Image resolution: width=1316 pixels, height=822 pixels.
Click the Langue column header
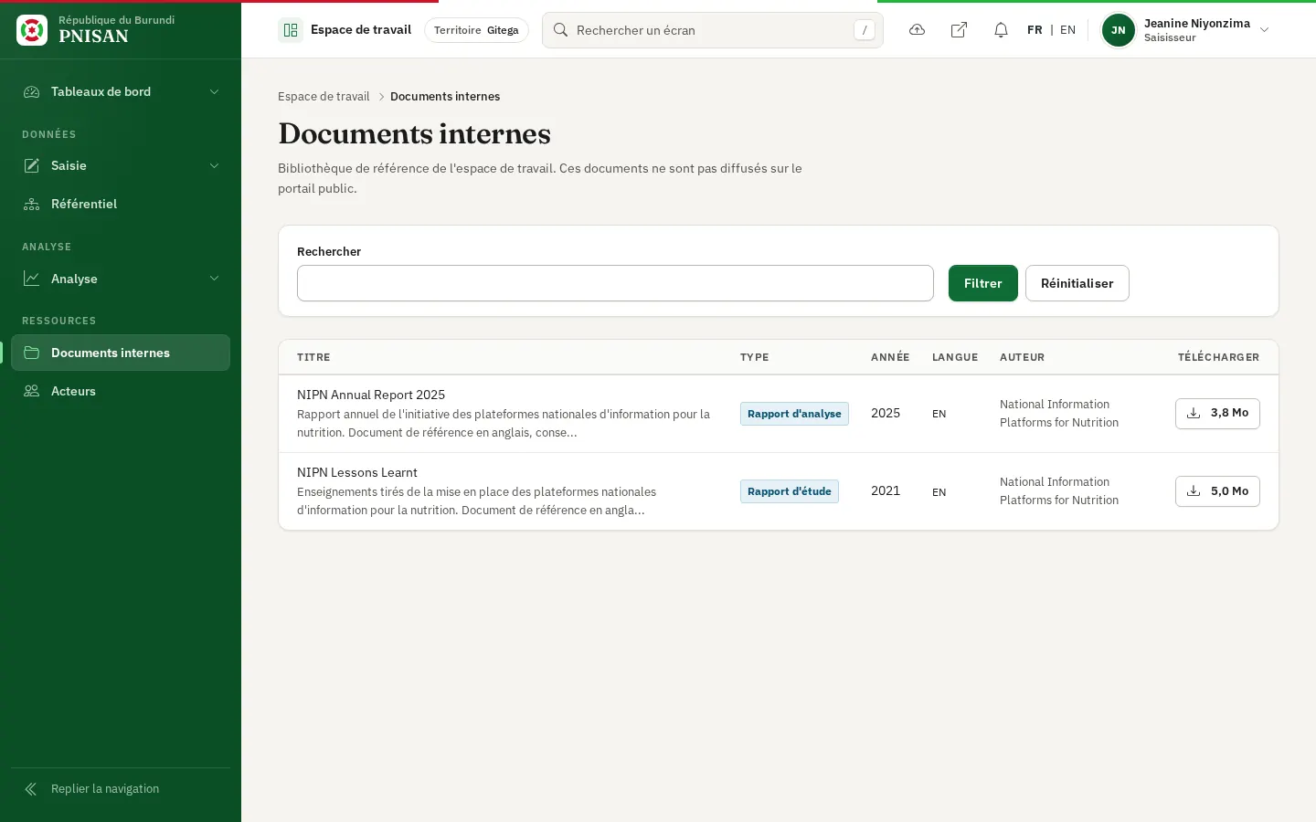click(x=955, y=357)
